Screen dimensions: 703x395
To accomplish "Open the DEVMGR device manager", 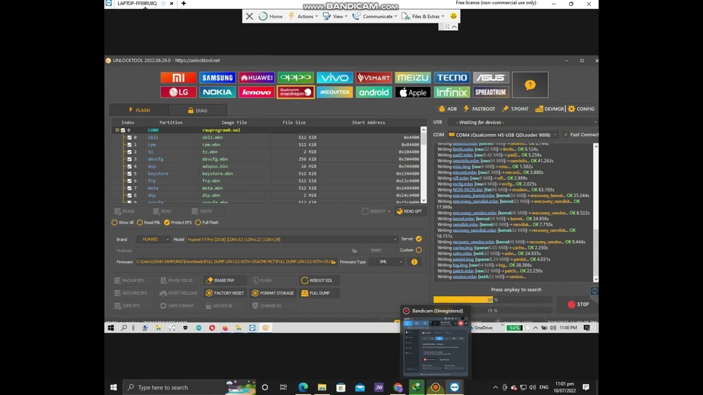I will pos(550,109).
